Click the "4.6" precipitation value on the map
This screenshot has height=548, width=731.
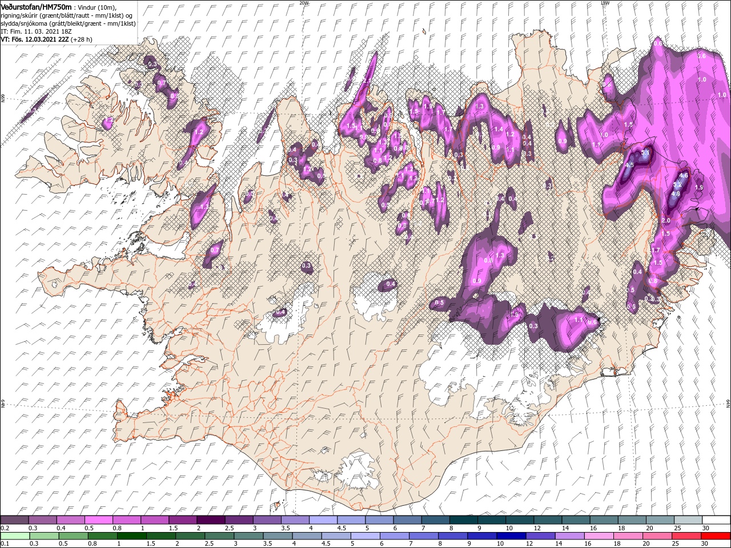pyautogui.click(x=684, y=176)
